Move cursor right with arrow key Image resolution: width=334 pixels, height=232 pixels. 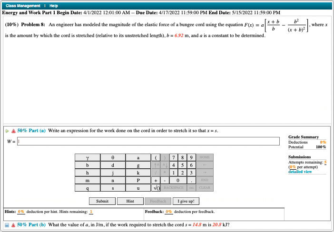205,173
